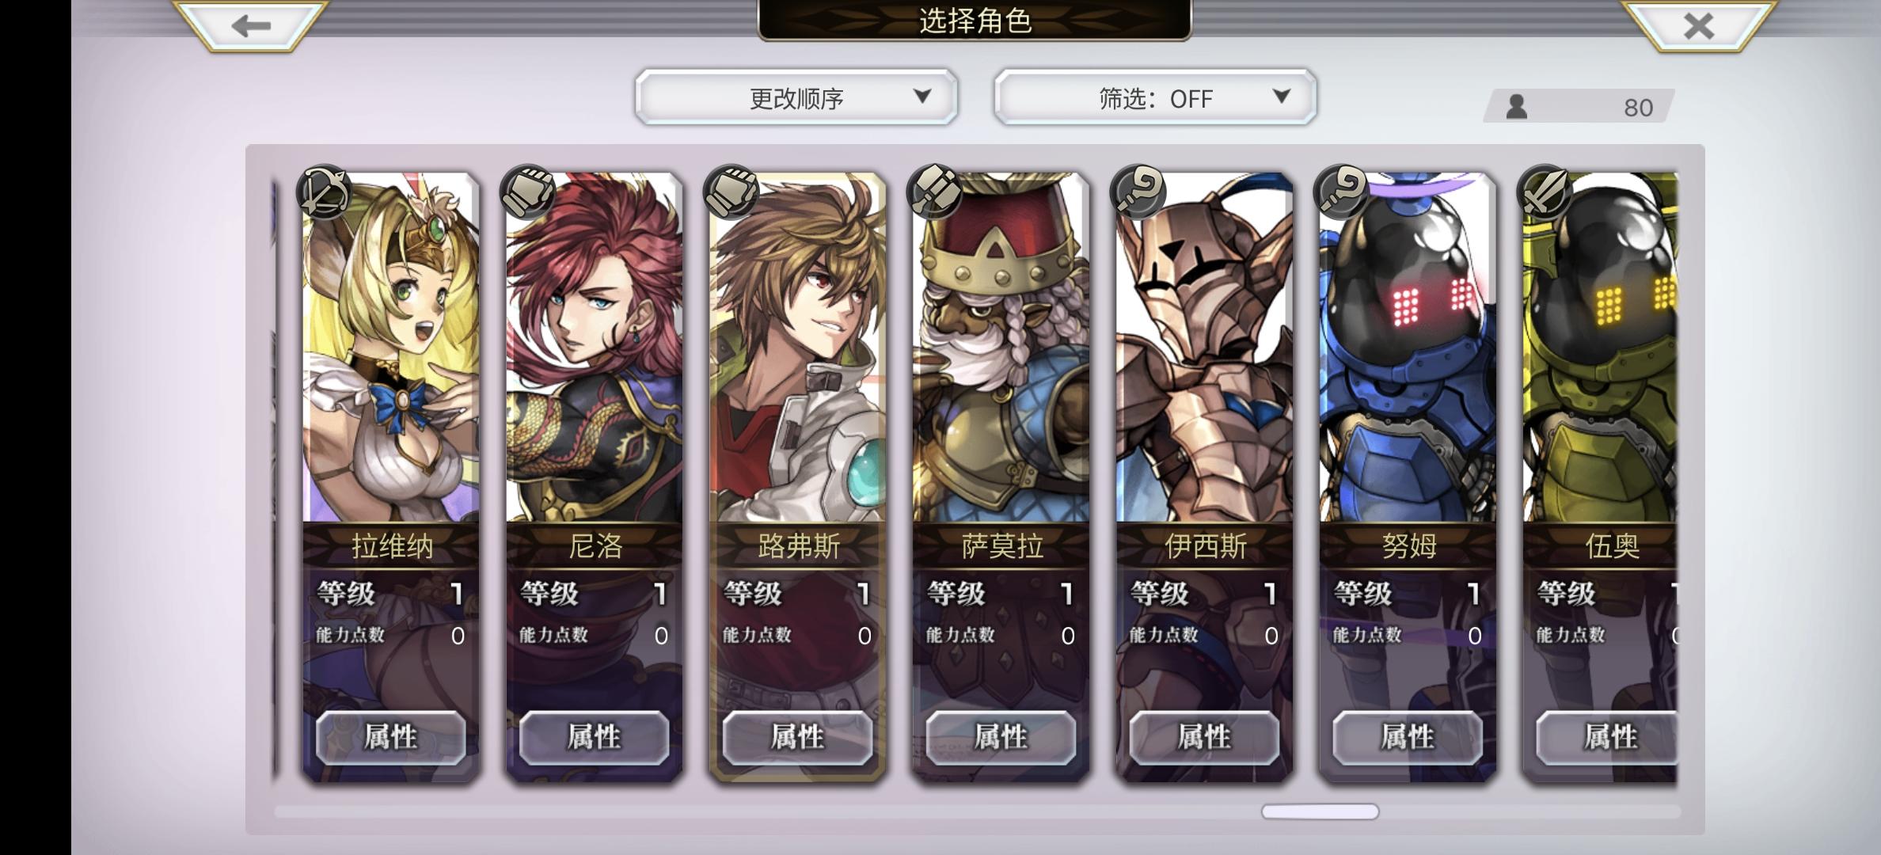Click the character count person icon
Screen dimensions: 1881x855
pyautogui.click(x=1516, y=107)
